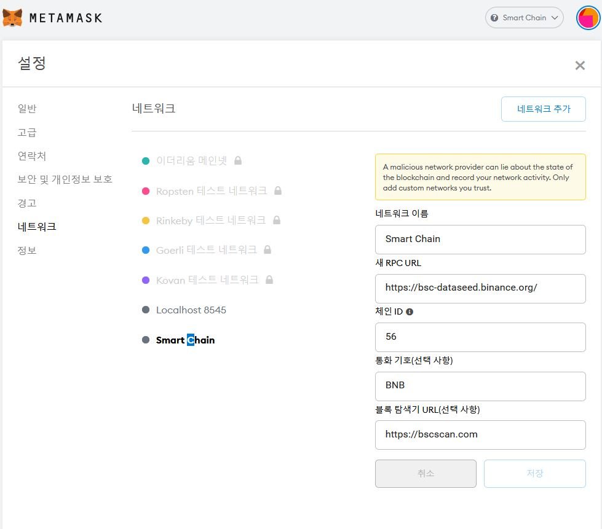This screenshot has width=602, height=529.
Task: Expand the Smart Chain network dropdown
Action: coord(524,18)
